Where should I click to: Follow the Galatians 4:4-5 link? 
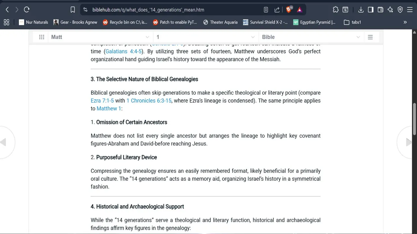[123, 51]
